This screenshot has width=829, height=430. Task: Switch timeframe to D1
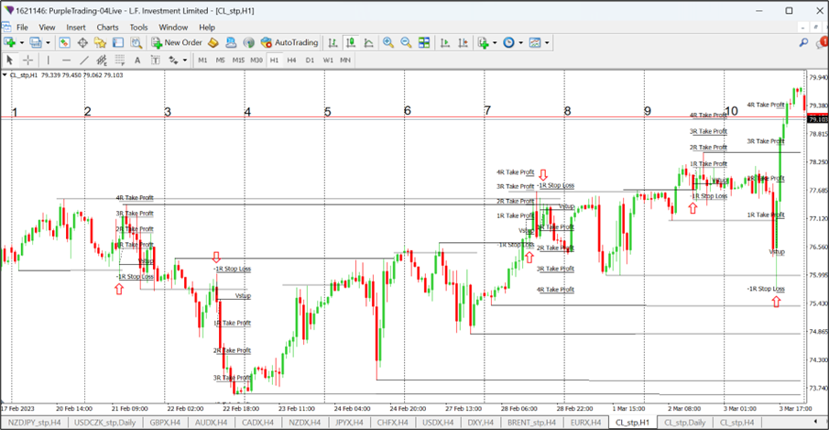(x=310, y=61)
